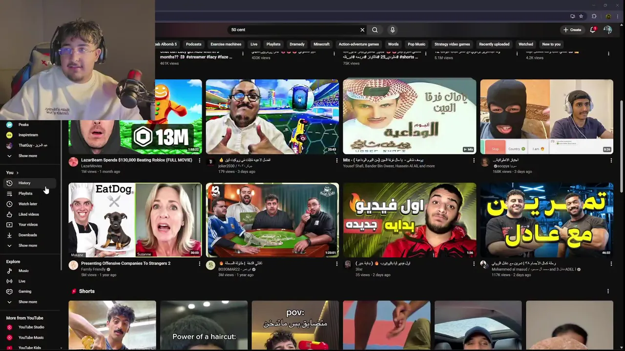This screenshot has height=351, width=625.
Task: Select the New to you chip
Action: click(551, 44)
